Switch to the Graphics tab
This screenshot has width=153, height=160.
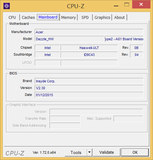click(102, 17)
